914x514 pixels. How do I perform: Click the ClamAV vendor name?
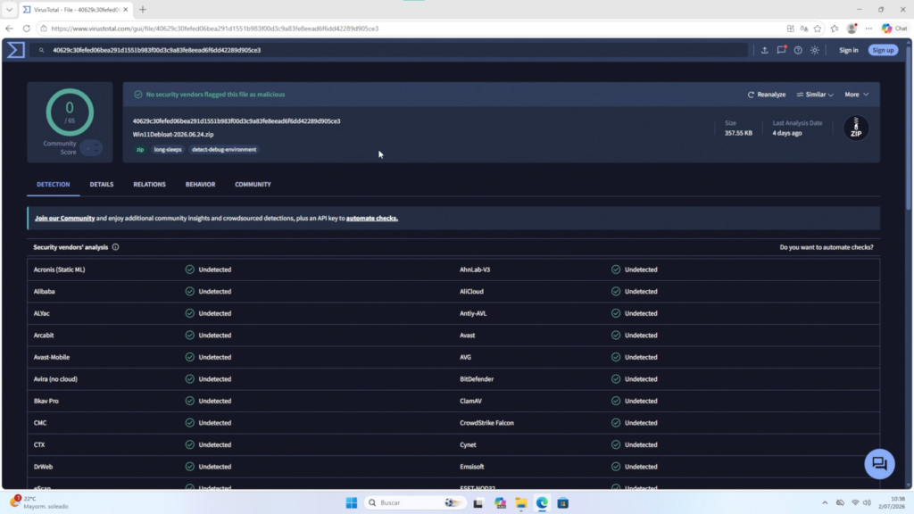(x=470, y=401)
